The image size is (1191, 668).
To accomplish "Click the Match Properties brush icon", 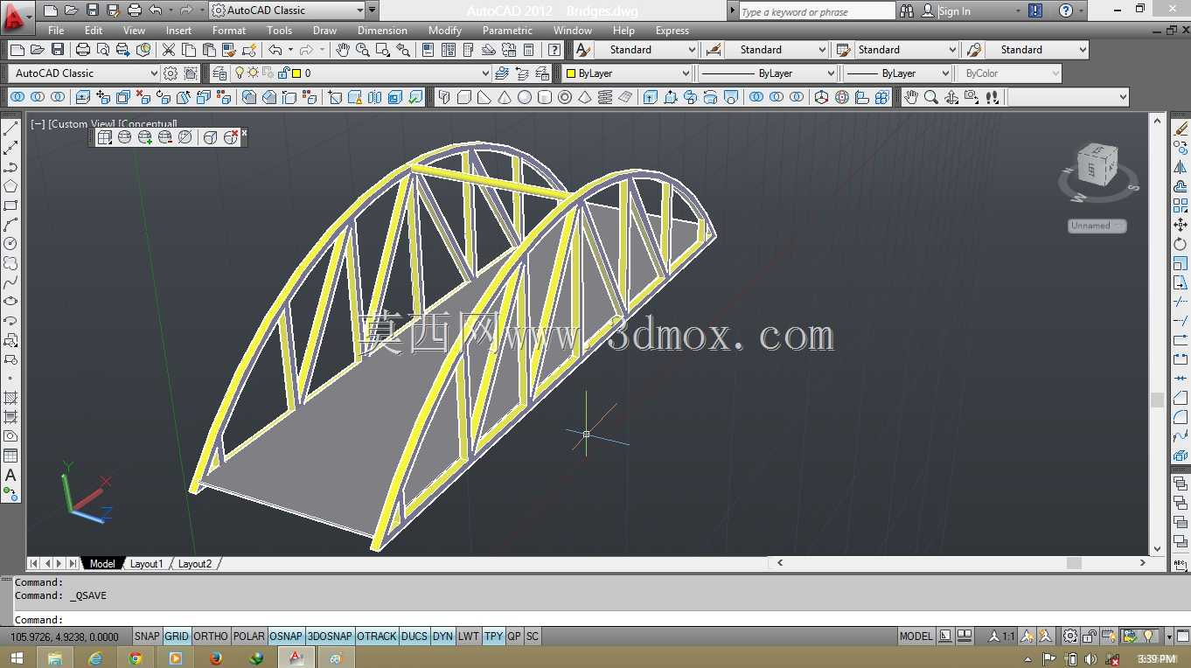I will tap(230, 50).
